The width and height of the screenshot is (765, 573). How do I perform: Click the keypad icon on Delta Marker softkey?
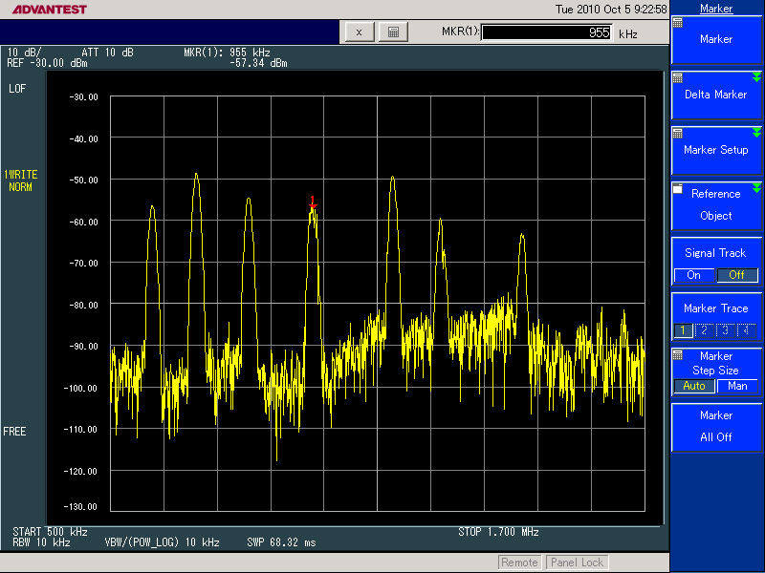point(678,76)
